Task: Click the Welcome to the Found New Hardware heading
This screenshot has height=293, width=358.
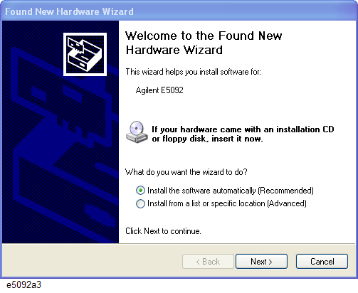Action: point(204,43)
